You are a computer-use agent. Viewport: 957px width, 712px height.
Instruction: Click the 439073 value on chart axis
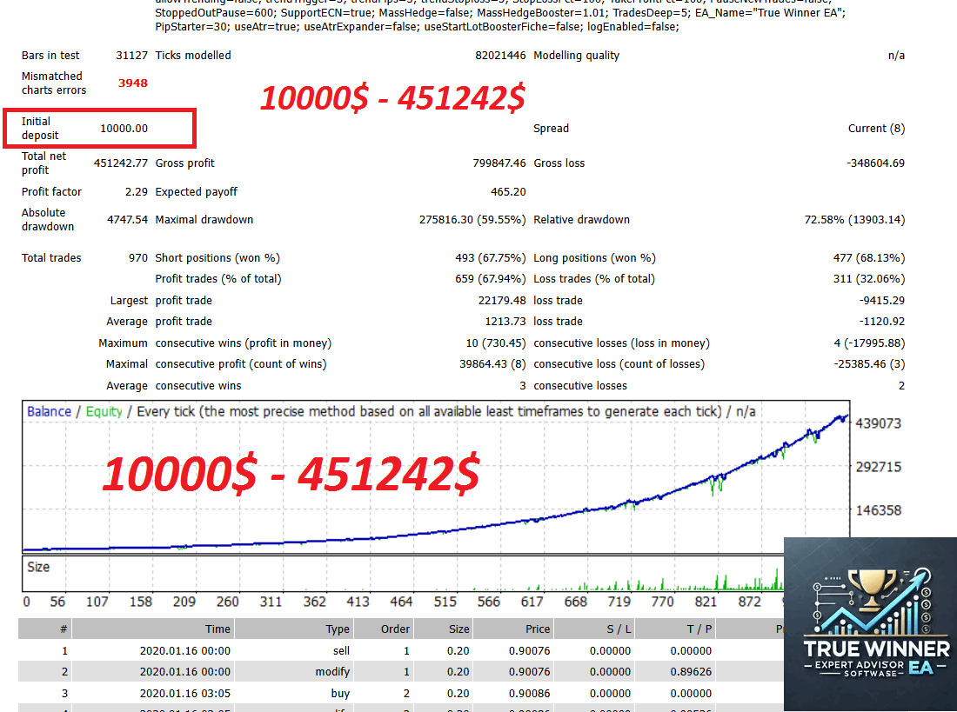click(880, 424)
